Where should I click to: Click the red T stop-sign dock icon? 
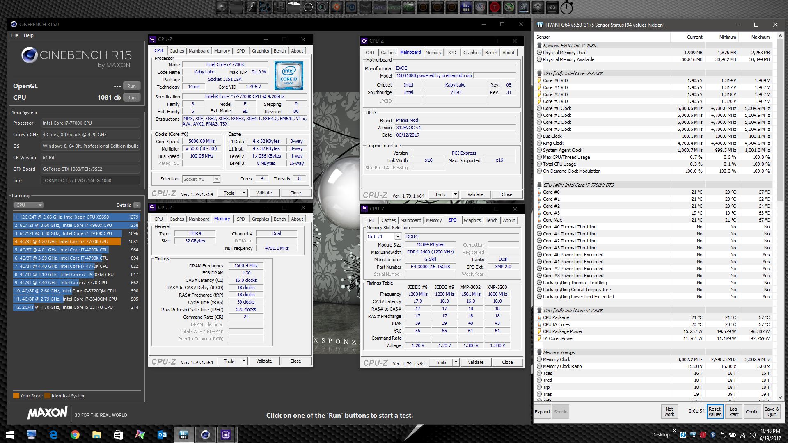495,7
